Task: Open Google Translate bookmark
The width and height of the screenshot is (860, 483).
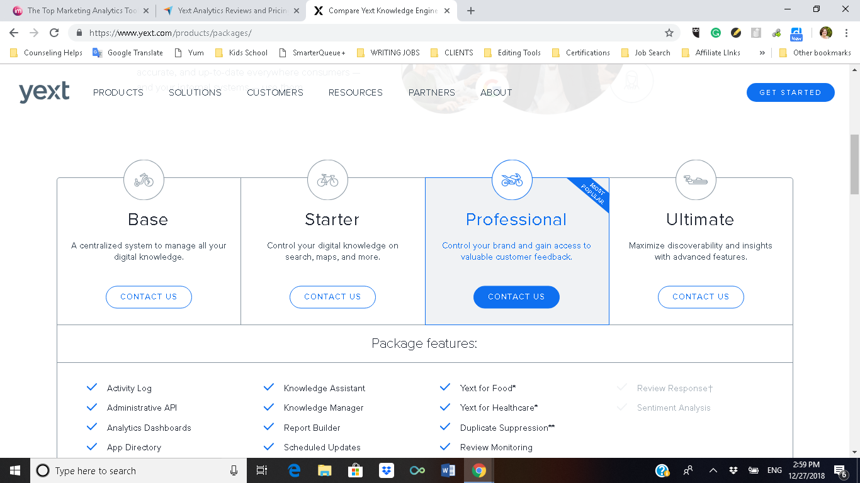Action: [x=128, y=53]
